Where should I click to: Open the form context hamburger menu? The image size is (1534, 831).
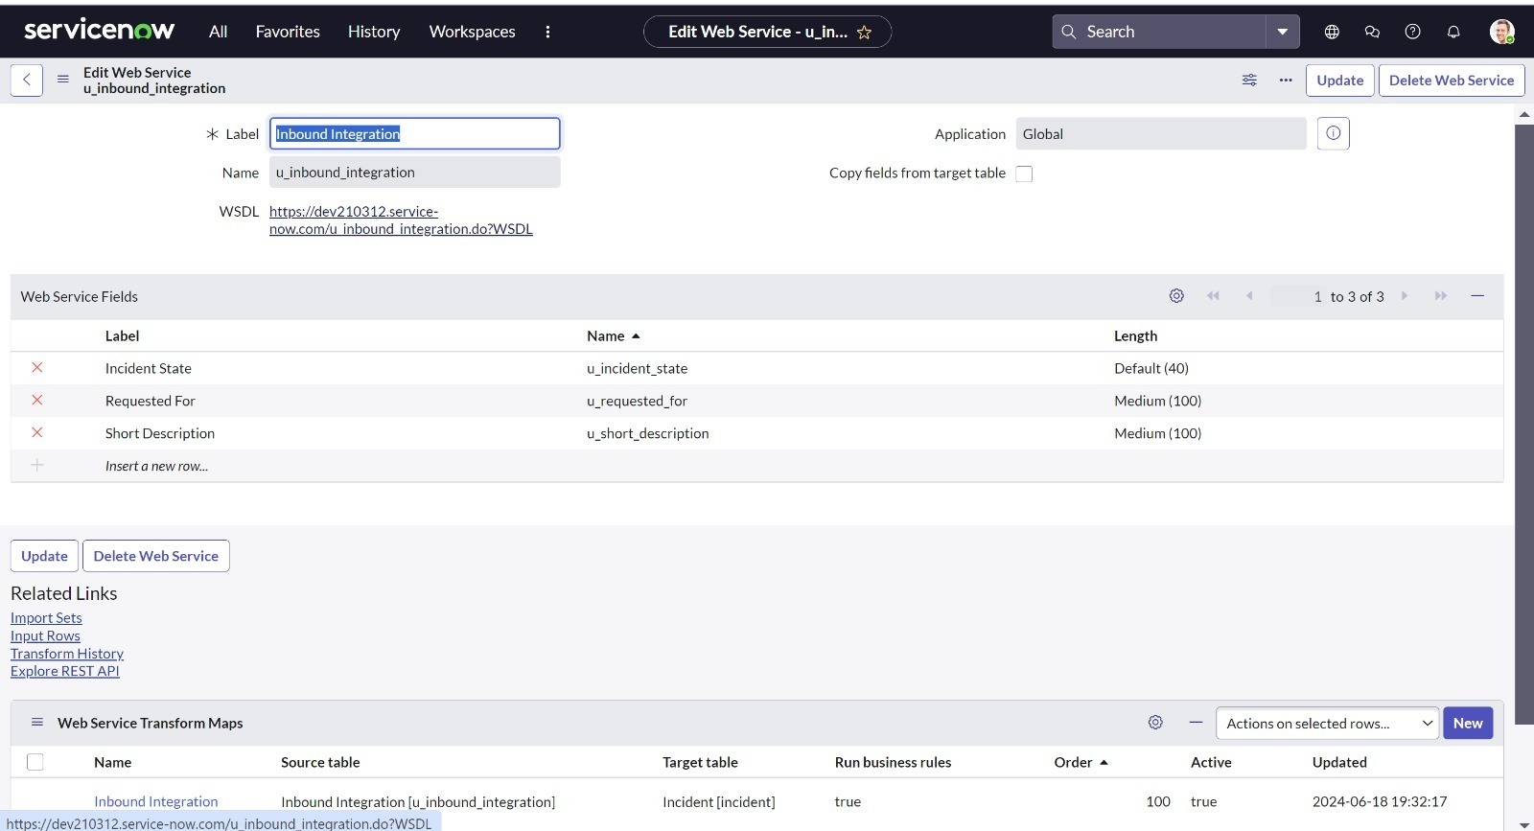pyautogui.click(x=63, y=80)
